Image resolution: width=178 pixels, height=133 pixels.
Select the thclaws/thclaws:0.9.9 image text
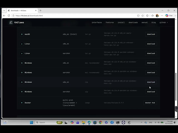pos(114,103)
